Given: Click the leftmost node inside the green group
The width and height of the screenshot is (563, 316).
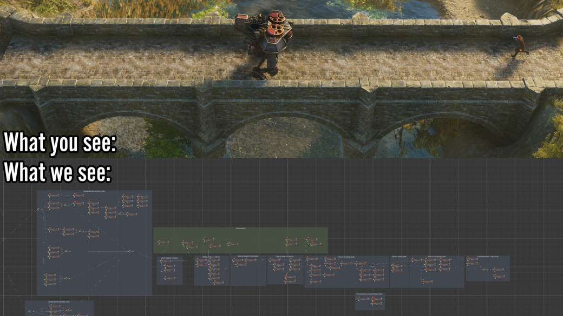Looking at the screenshot, I should 162,243.
